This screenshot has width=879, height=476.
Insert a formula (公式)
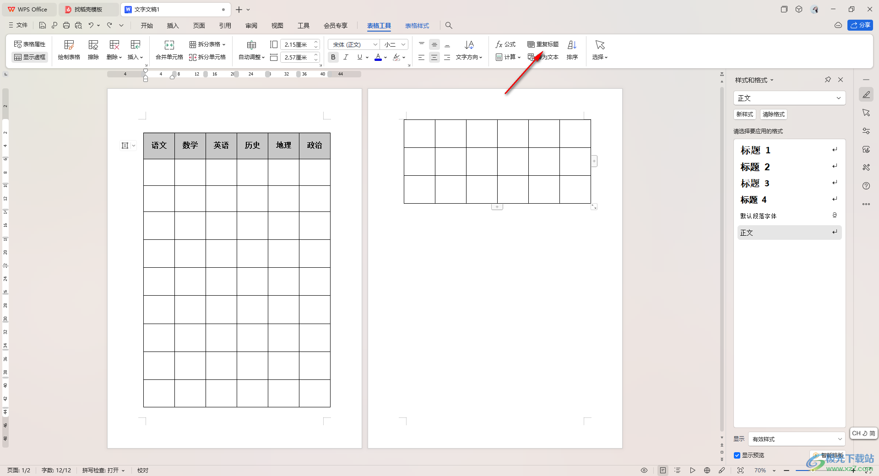(x=505, y=44)
